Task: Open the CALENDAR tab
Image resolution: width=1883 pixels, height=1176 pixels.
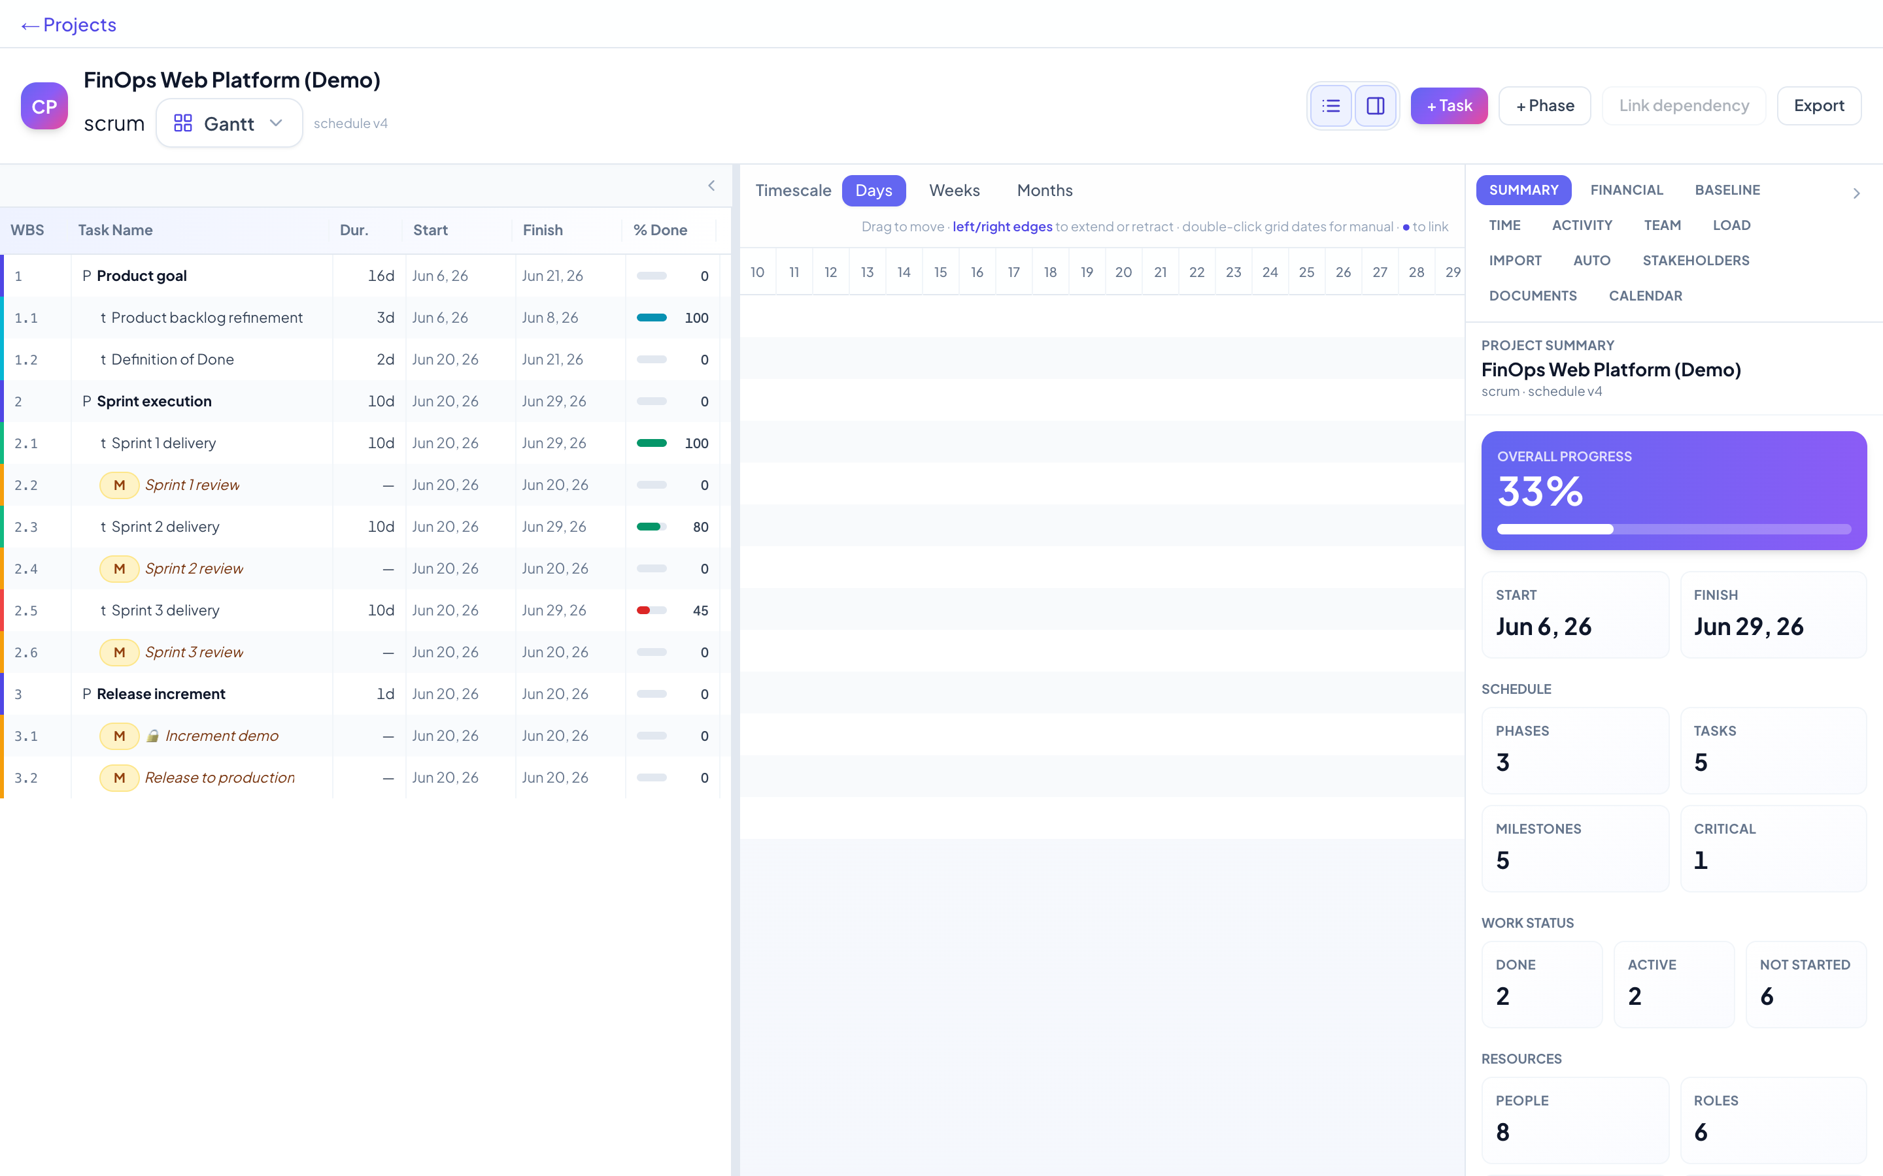Action: 1645,295
